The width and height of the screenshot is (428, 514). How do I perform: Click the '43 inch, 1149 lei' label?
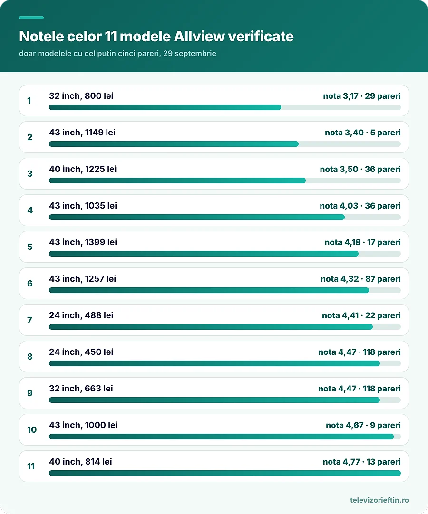pos(82,133)
